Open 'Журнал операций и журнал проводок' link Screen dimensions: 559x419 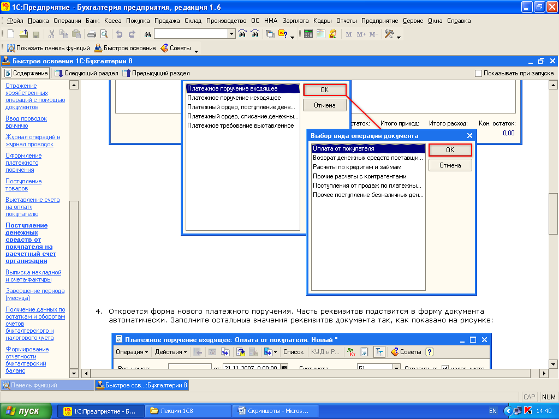(x=33, y=140)
